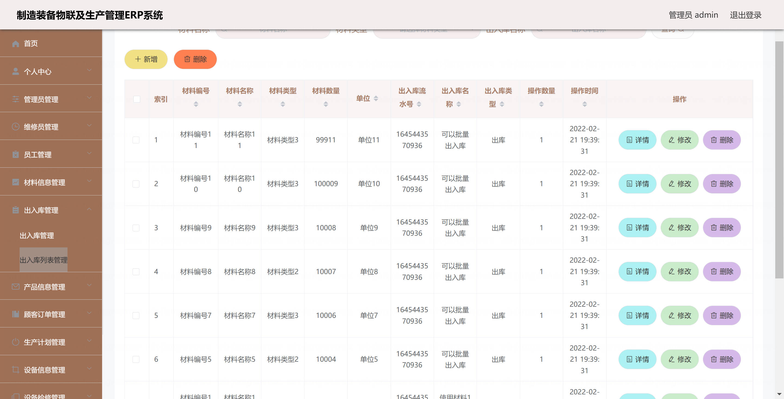Sort by 操作时间 column arrows
784x399 pixels.
(585, 104)
